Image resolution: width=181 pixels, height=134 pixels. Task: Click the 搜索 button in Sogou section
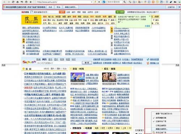(x=87, y=63)
